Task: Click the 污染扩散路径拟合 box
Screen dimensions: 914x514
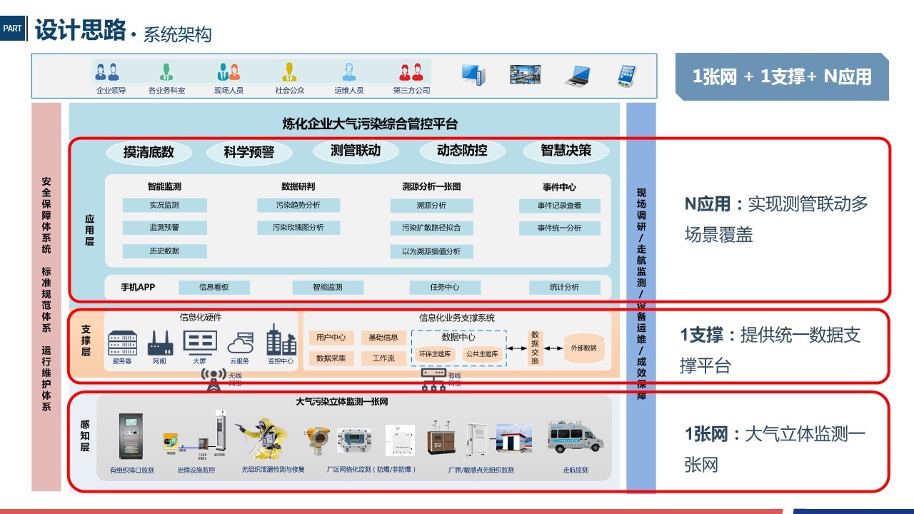Action: pyautogui.click(x=431, y=228)
